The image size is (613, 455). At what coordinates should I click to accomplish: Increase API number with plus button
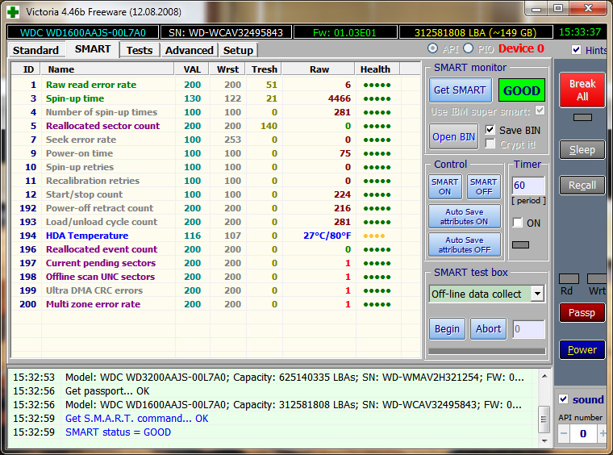coord(603,433)
